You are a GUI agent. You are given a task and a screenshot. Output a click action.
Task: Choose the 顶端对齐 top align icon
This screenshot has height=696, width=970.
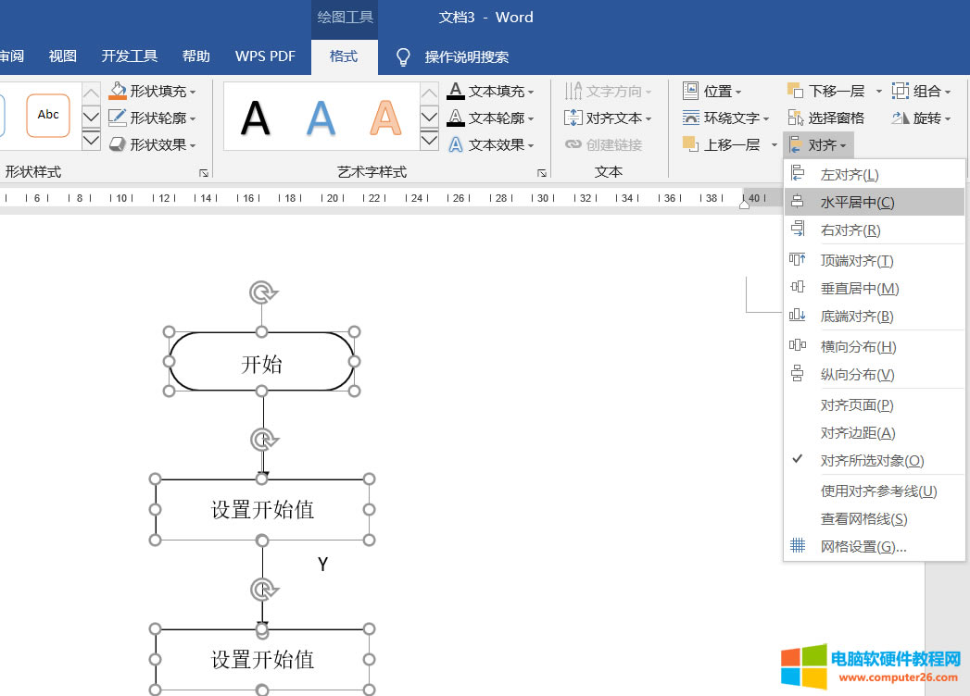(x=798, y=260)
